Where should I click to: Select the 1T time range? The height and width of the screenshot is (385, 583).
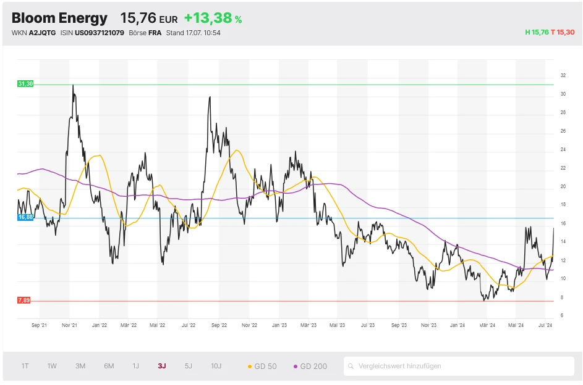coord(25,366)
